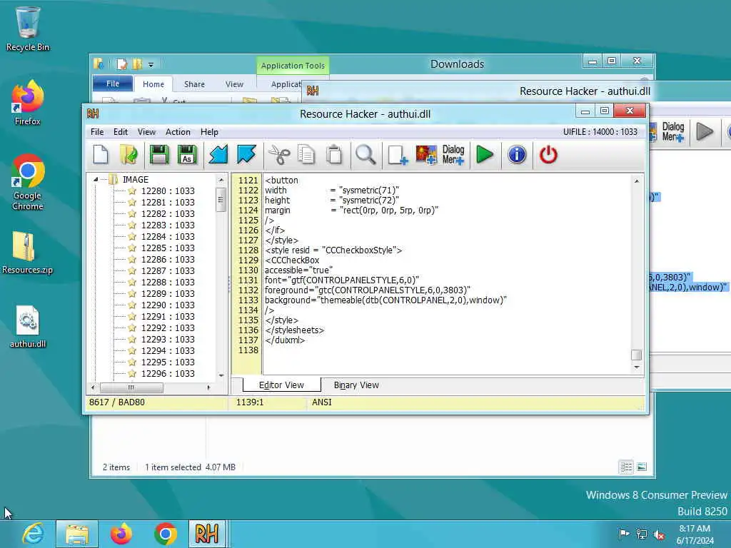Click the editor scrollbar down arrow
Screen dimensions: 731x548
click(636, 367)
